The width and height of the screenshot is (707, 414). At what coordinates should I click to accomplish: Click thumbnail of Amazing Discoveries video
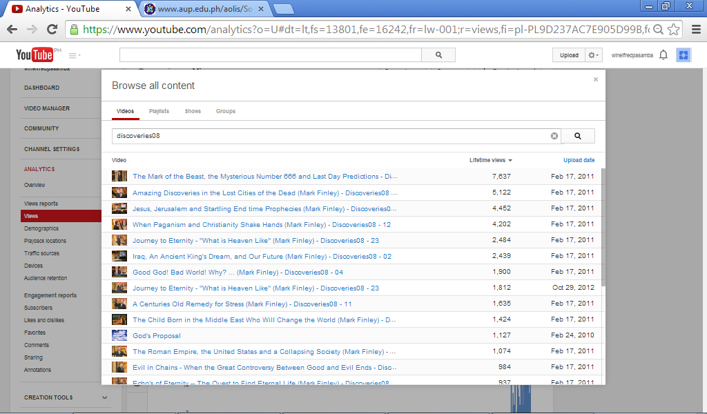[119, 193]
